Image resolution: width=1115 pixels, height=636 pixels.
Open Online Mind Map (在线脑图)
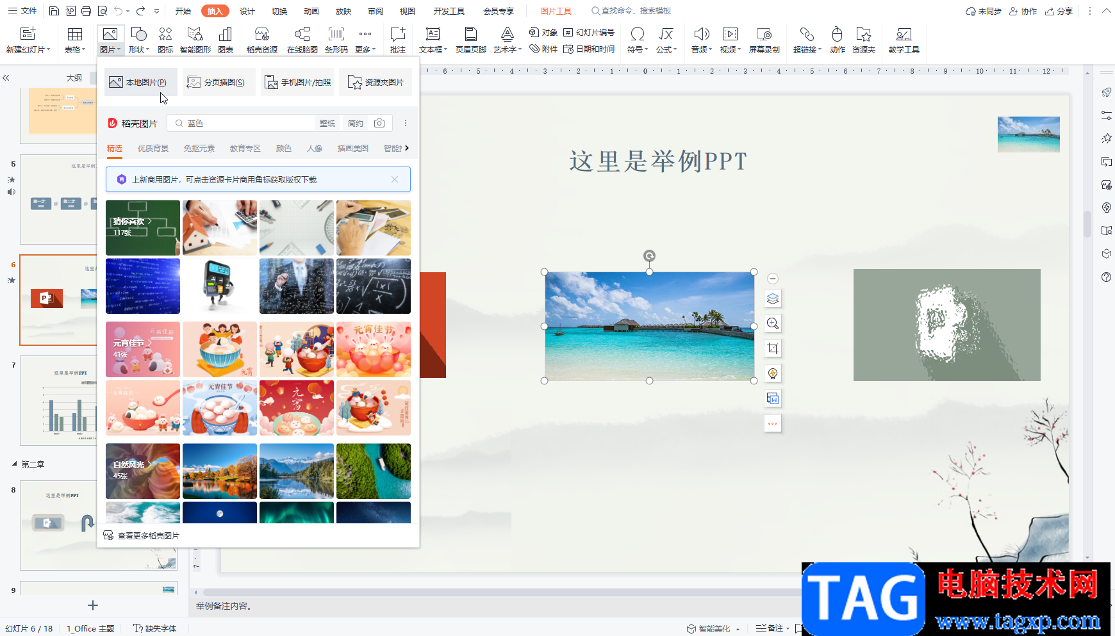[302, 40]
